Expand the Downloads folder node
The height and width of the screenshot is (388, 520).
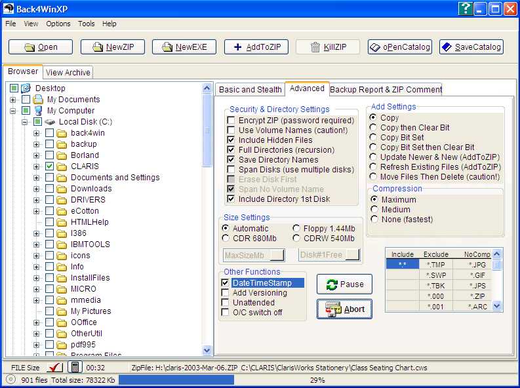coord(37,189)
